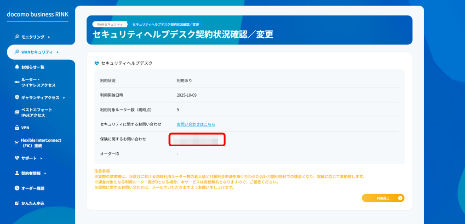Open the かんたん申込 menu item
465x224 pixels.
[33, 203]
